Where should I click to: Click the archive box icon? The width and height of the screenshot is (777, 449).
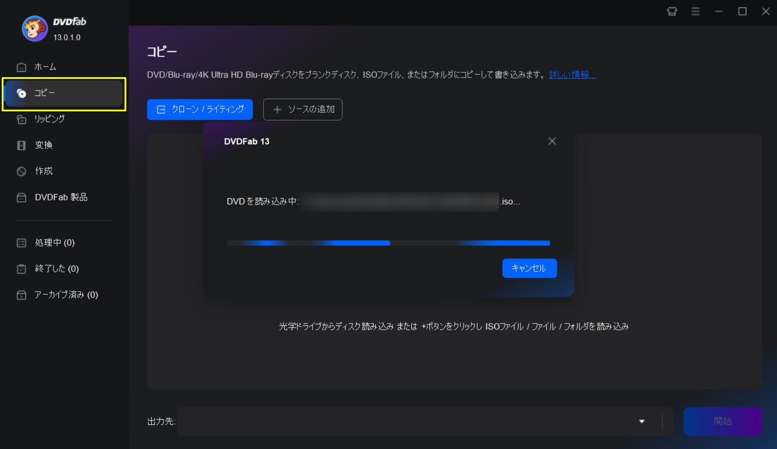(21, 295)
